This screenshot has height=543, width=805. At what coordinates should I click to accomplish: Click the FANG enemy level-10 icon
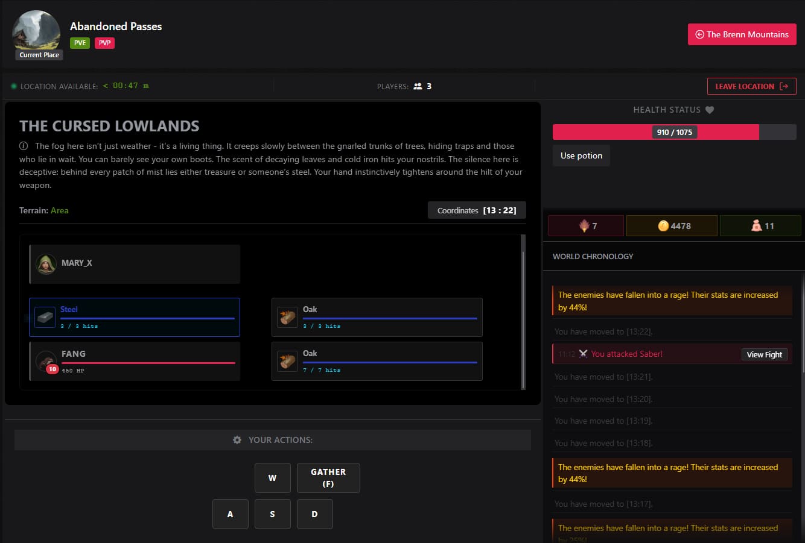[x=46, y=362]
